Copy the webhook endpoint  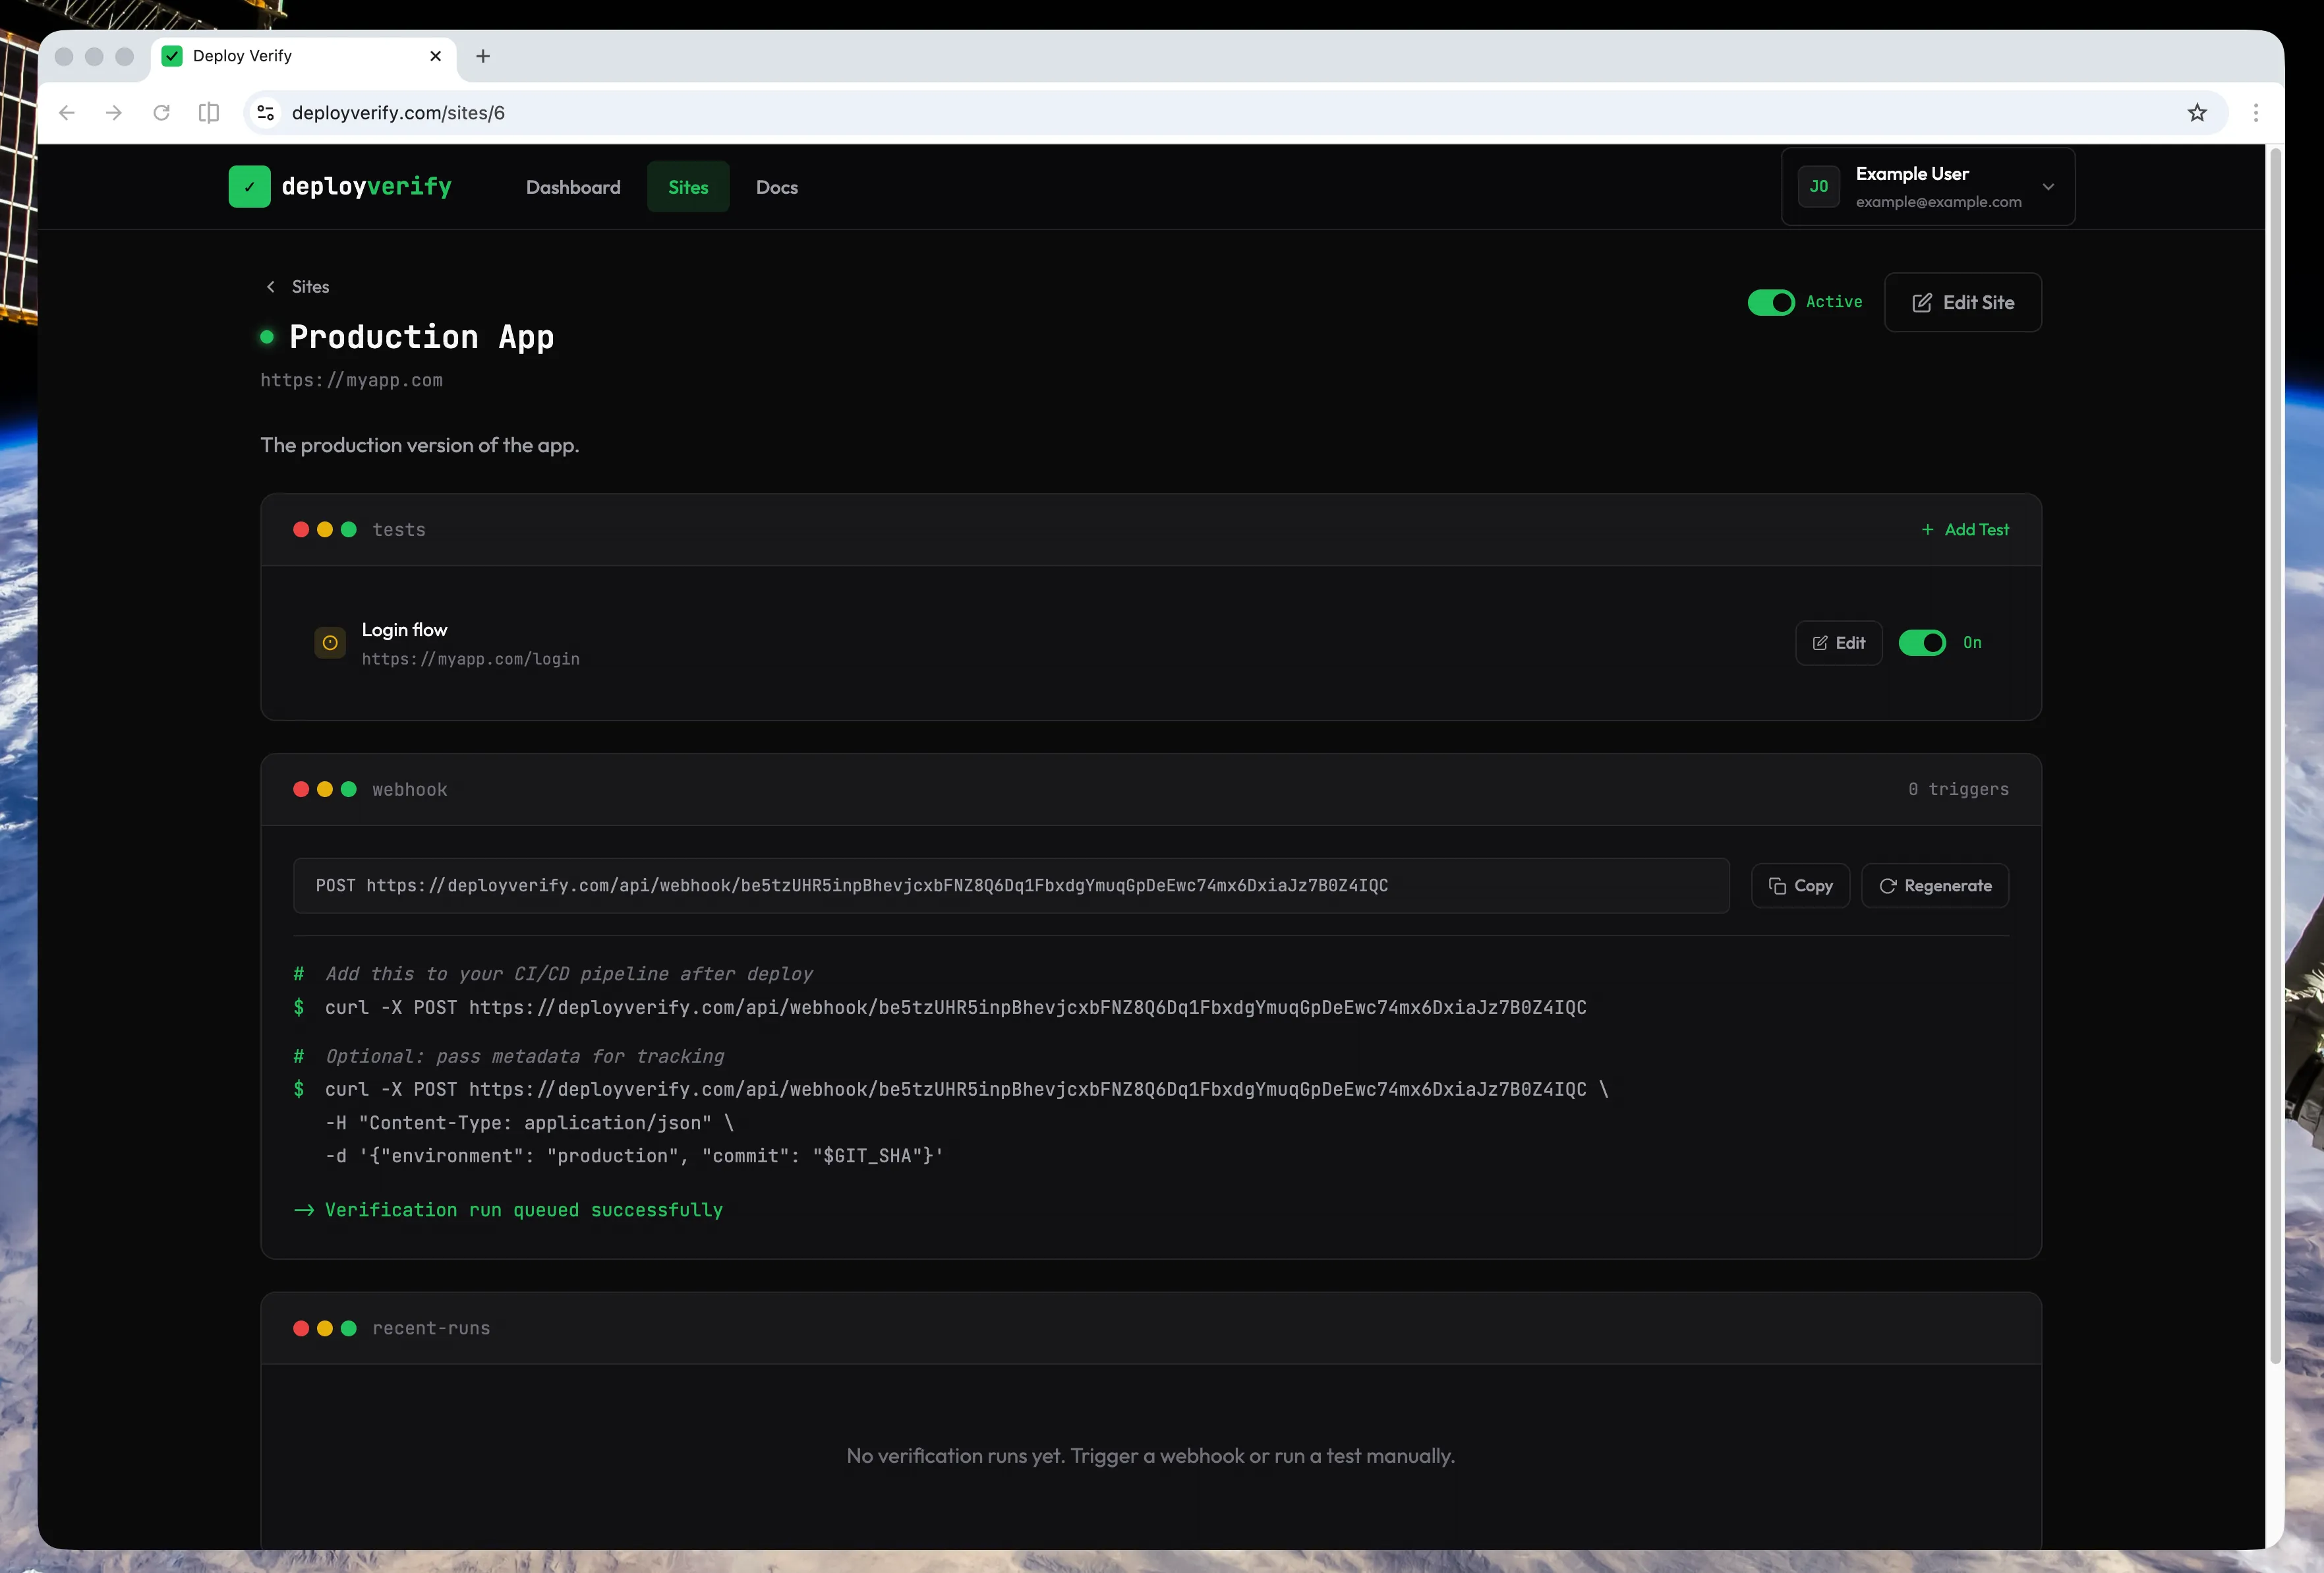[1800, 885]
